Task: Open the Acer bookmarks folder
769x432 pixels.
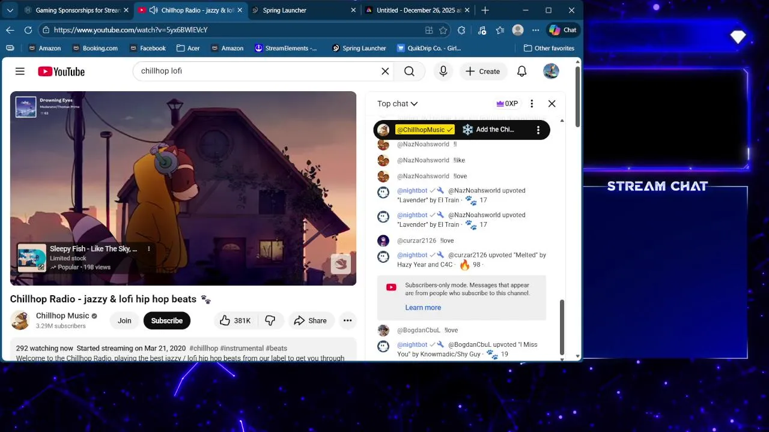Action: tap(188, 48)
